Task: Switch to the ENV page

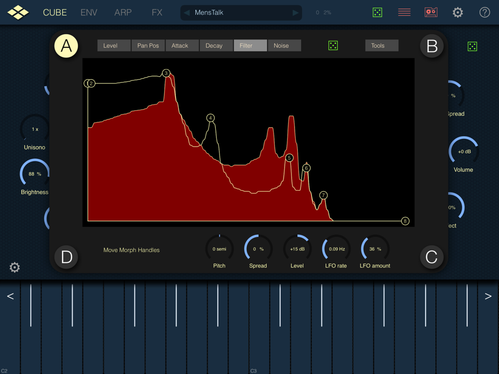Action: [89, 12]
